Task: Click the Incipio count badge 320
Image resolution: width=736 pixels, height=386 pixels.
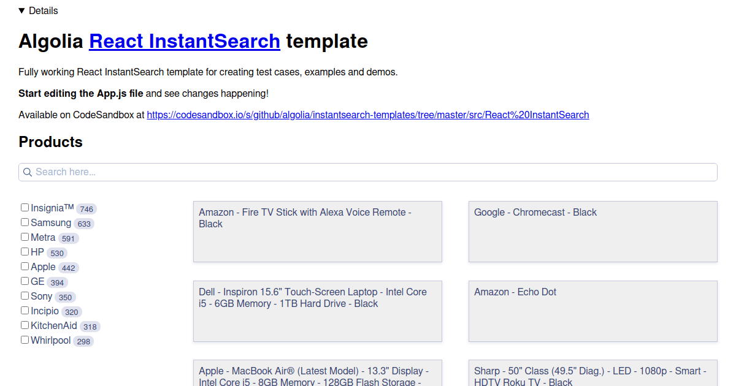Action: [72, 312]
